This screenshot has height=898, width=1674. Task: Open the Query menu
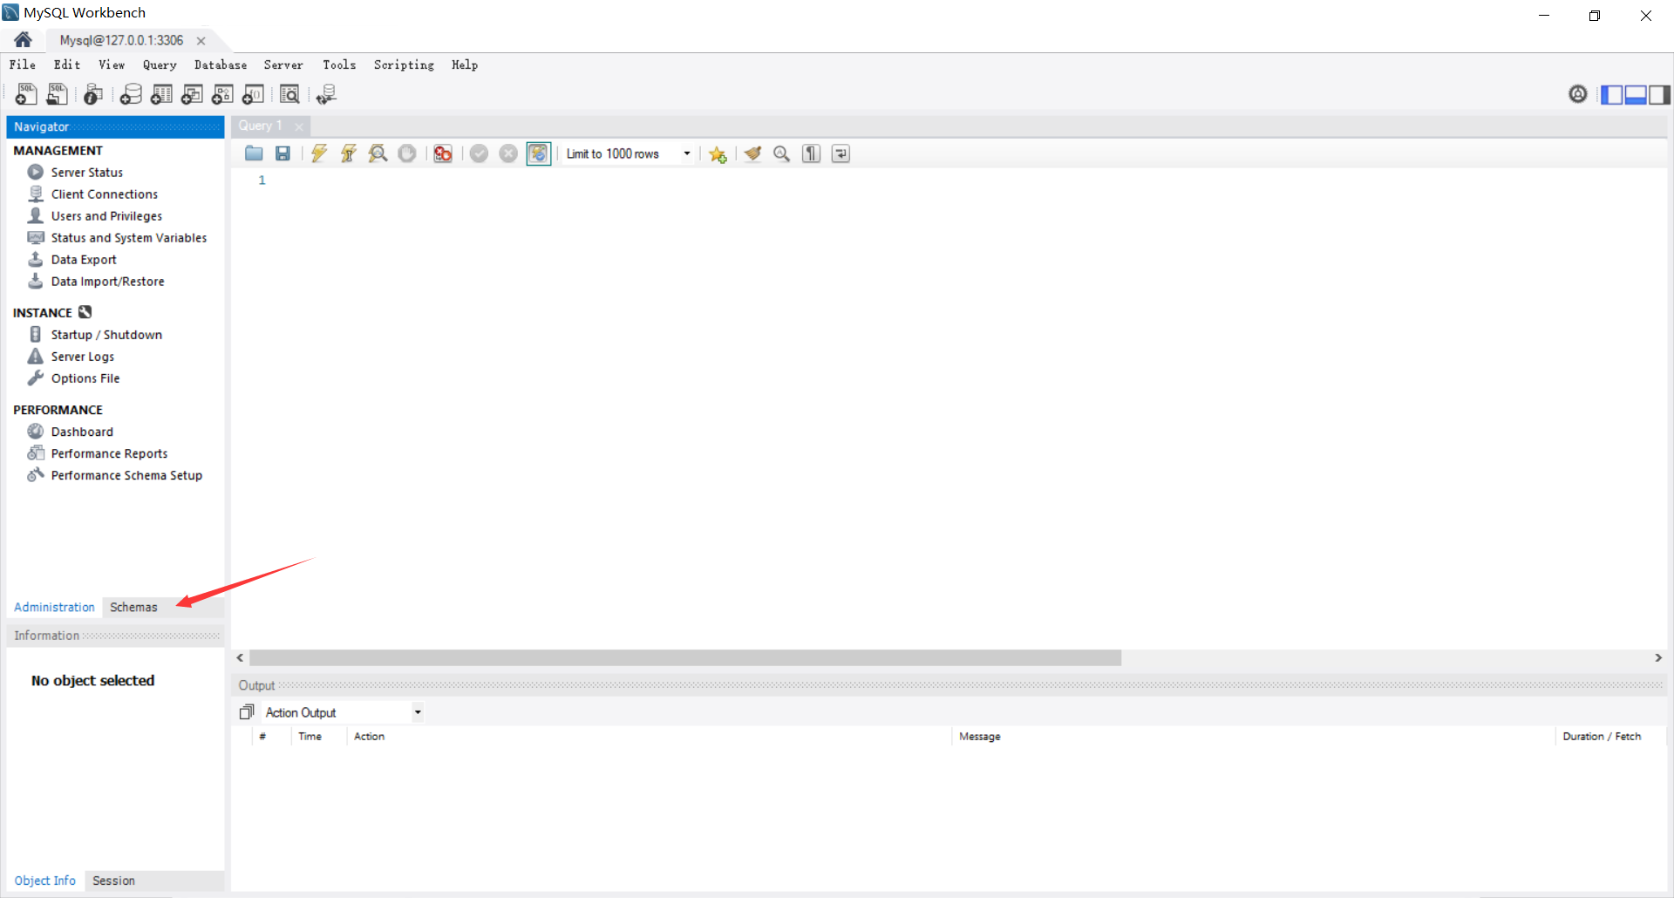click(160, 65)
